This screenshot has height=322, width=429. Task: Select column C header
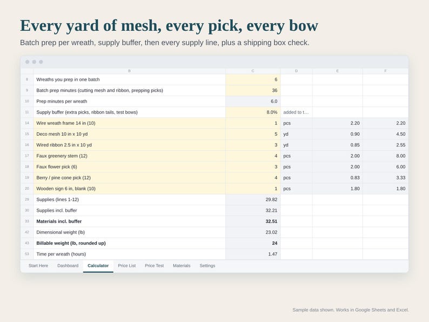click(x=253, y=71)
